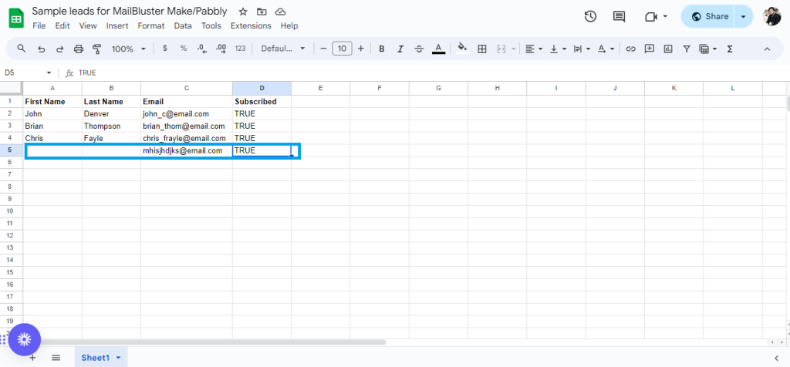Open the Tools menu

click(211, 25)
